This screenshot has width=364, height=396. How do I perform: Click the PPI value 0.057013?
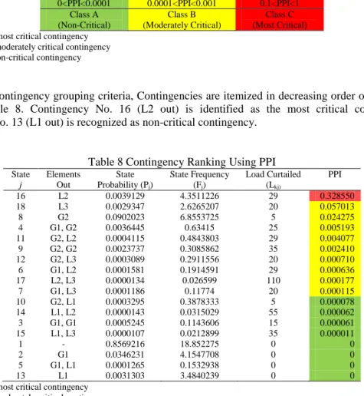[336, 206]
